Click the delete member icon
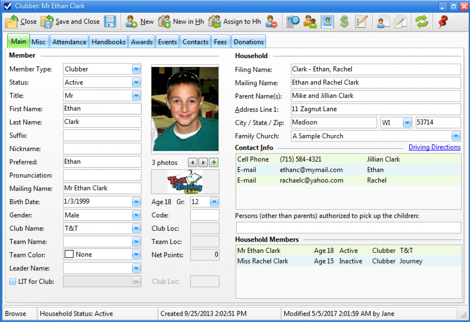 click(x=271, y=21)
